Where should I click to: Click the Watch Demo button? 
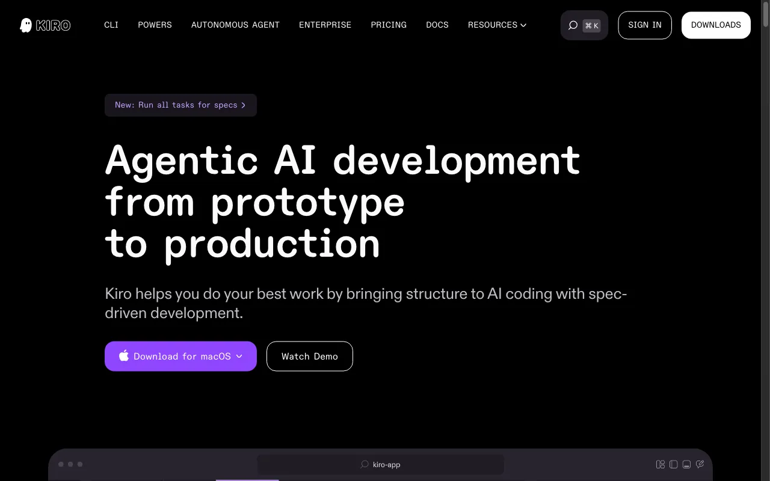310,357
